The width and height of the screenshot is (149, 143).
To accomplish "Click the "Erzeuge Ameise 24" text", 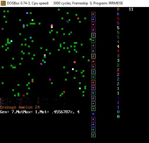I will tap(20, 107).
